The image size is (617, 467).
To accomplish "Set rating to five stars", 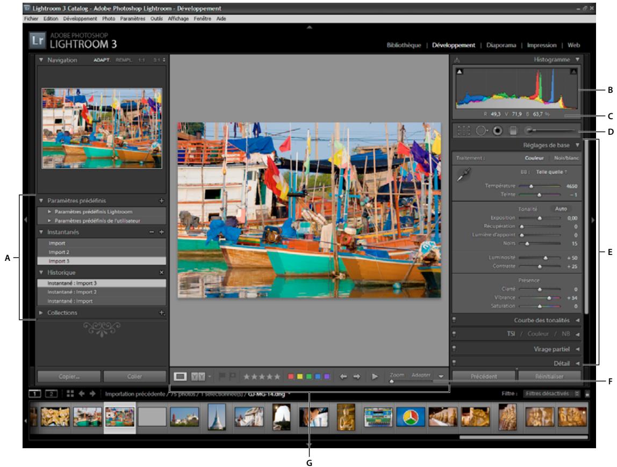I will click(277, 377).
